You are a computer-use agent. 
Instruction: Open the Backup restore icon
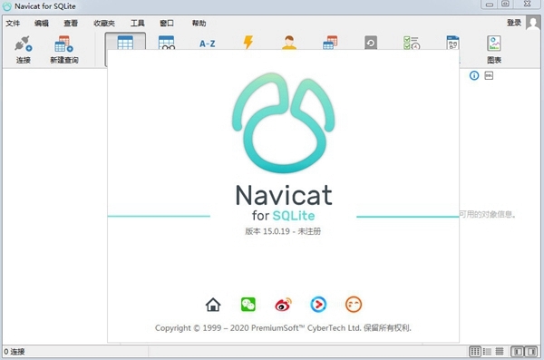pyautogui.click(x=371, y=43)
